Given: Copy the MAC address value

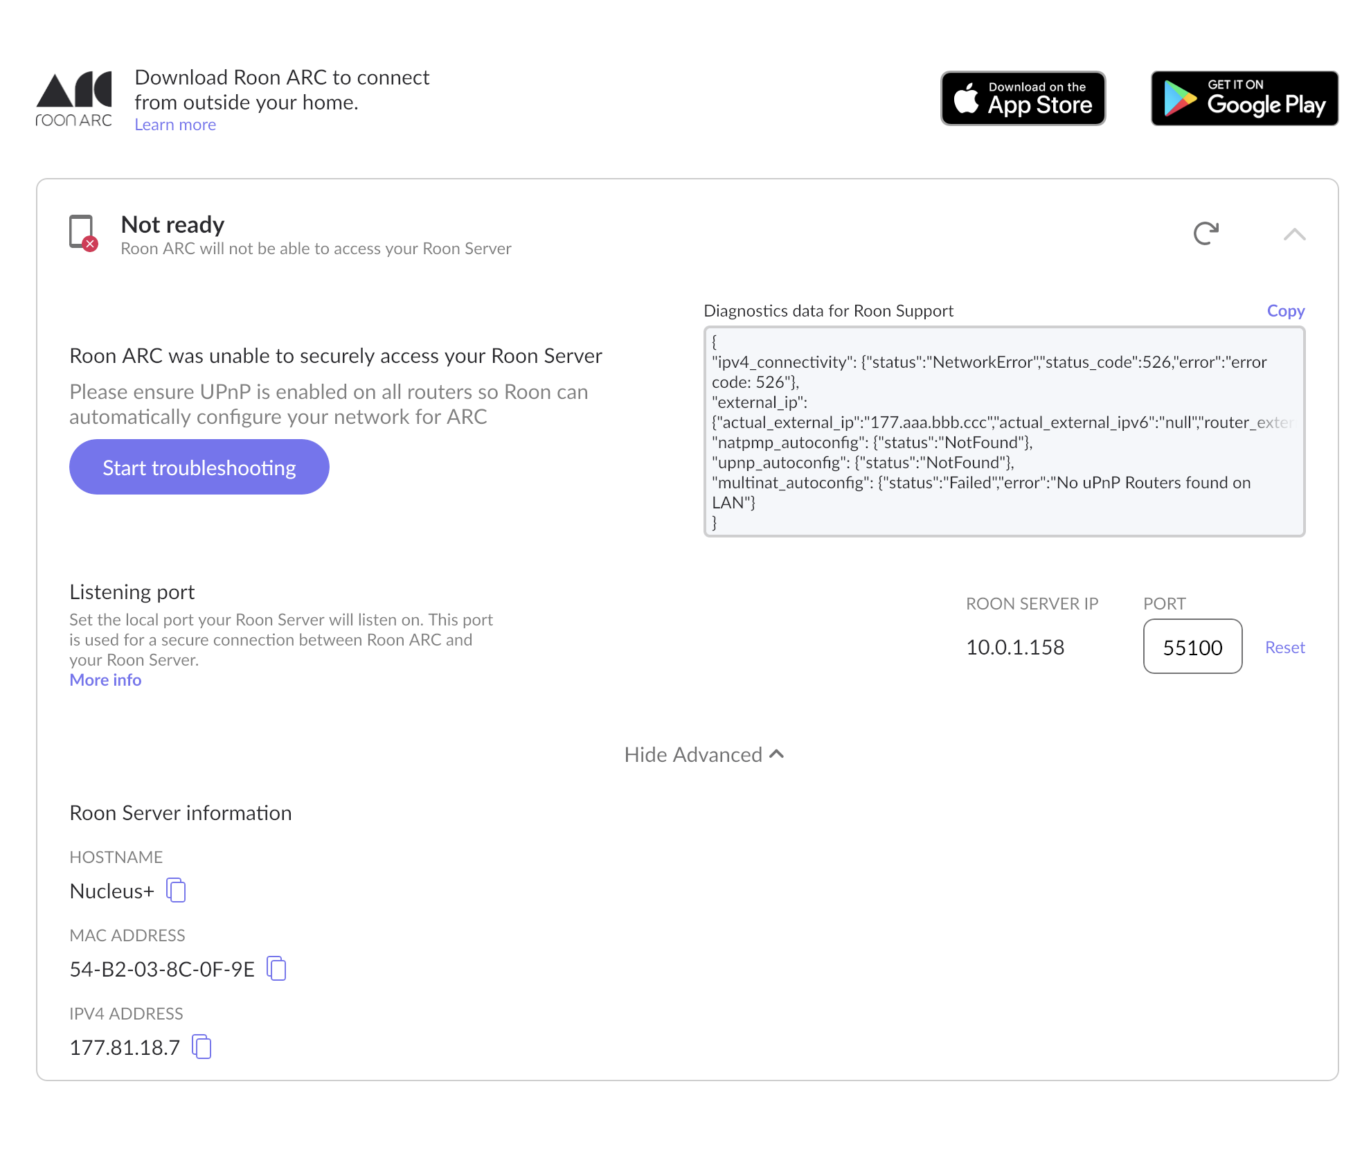Looking at the screenshot, I should (x=276, y=968).
